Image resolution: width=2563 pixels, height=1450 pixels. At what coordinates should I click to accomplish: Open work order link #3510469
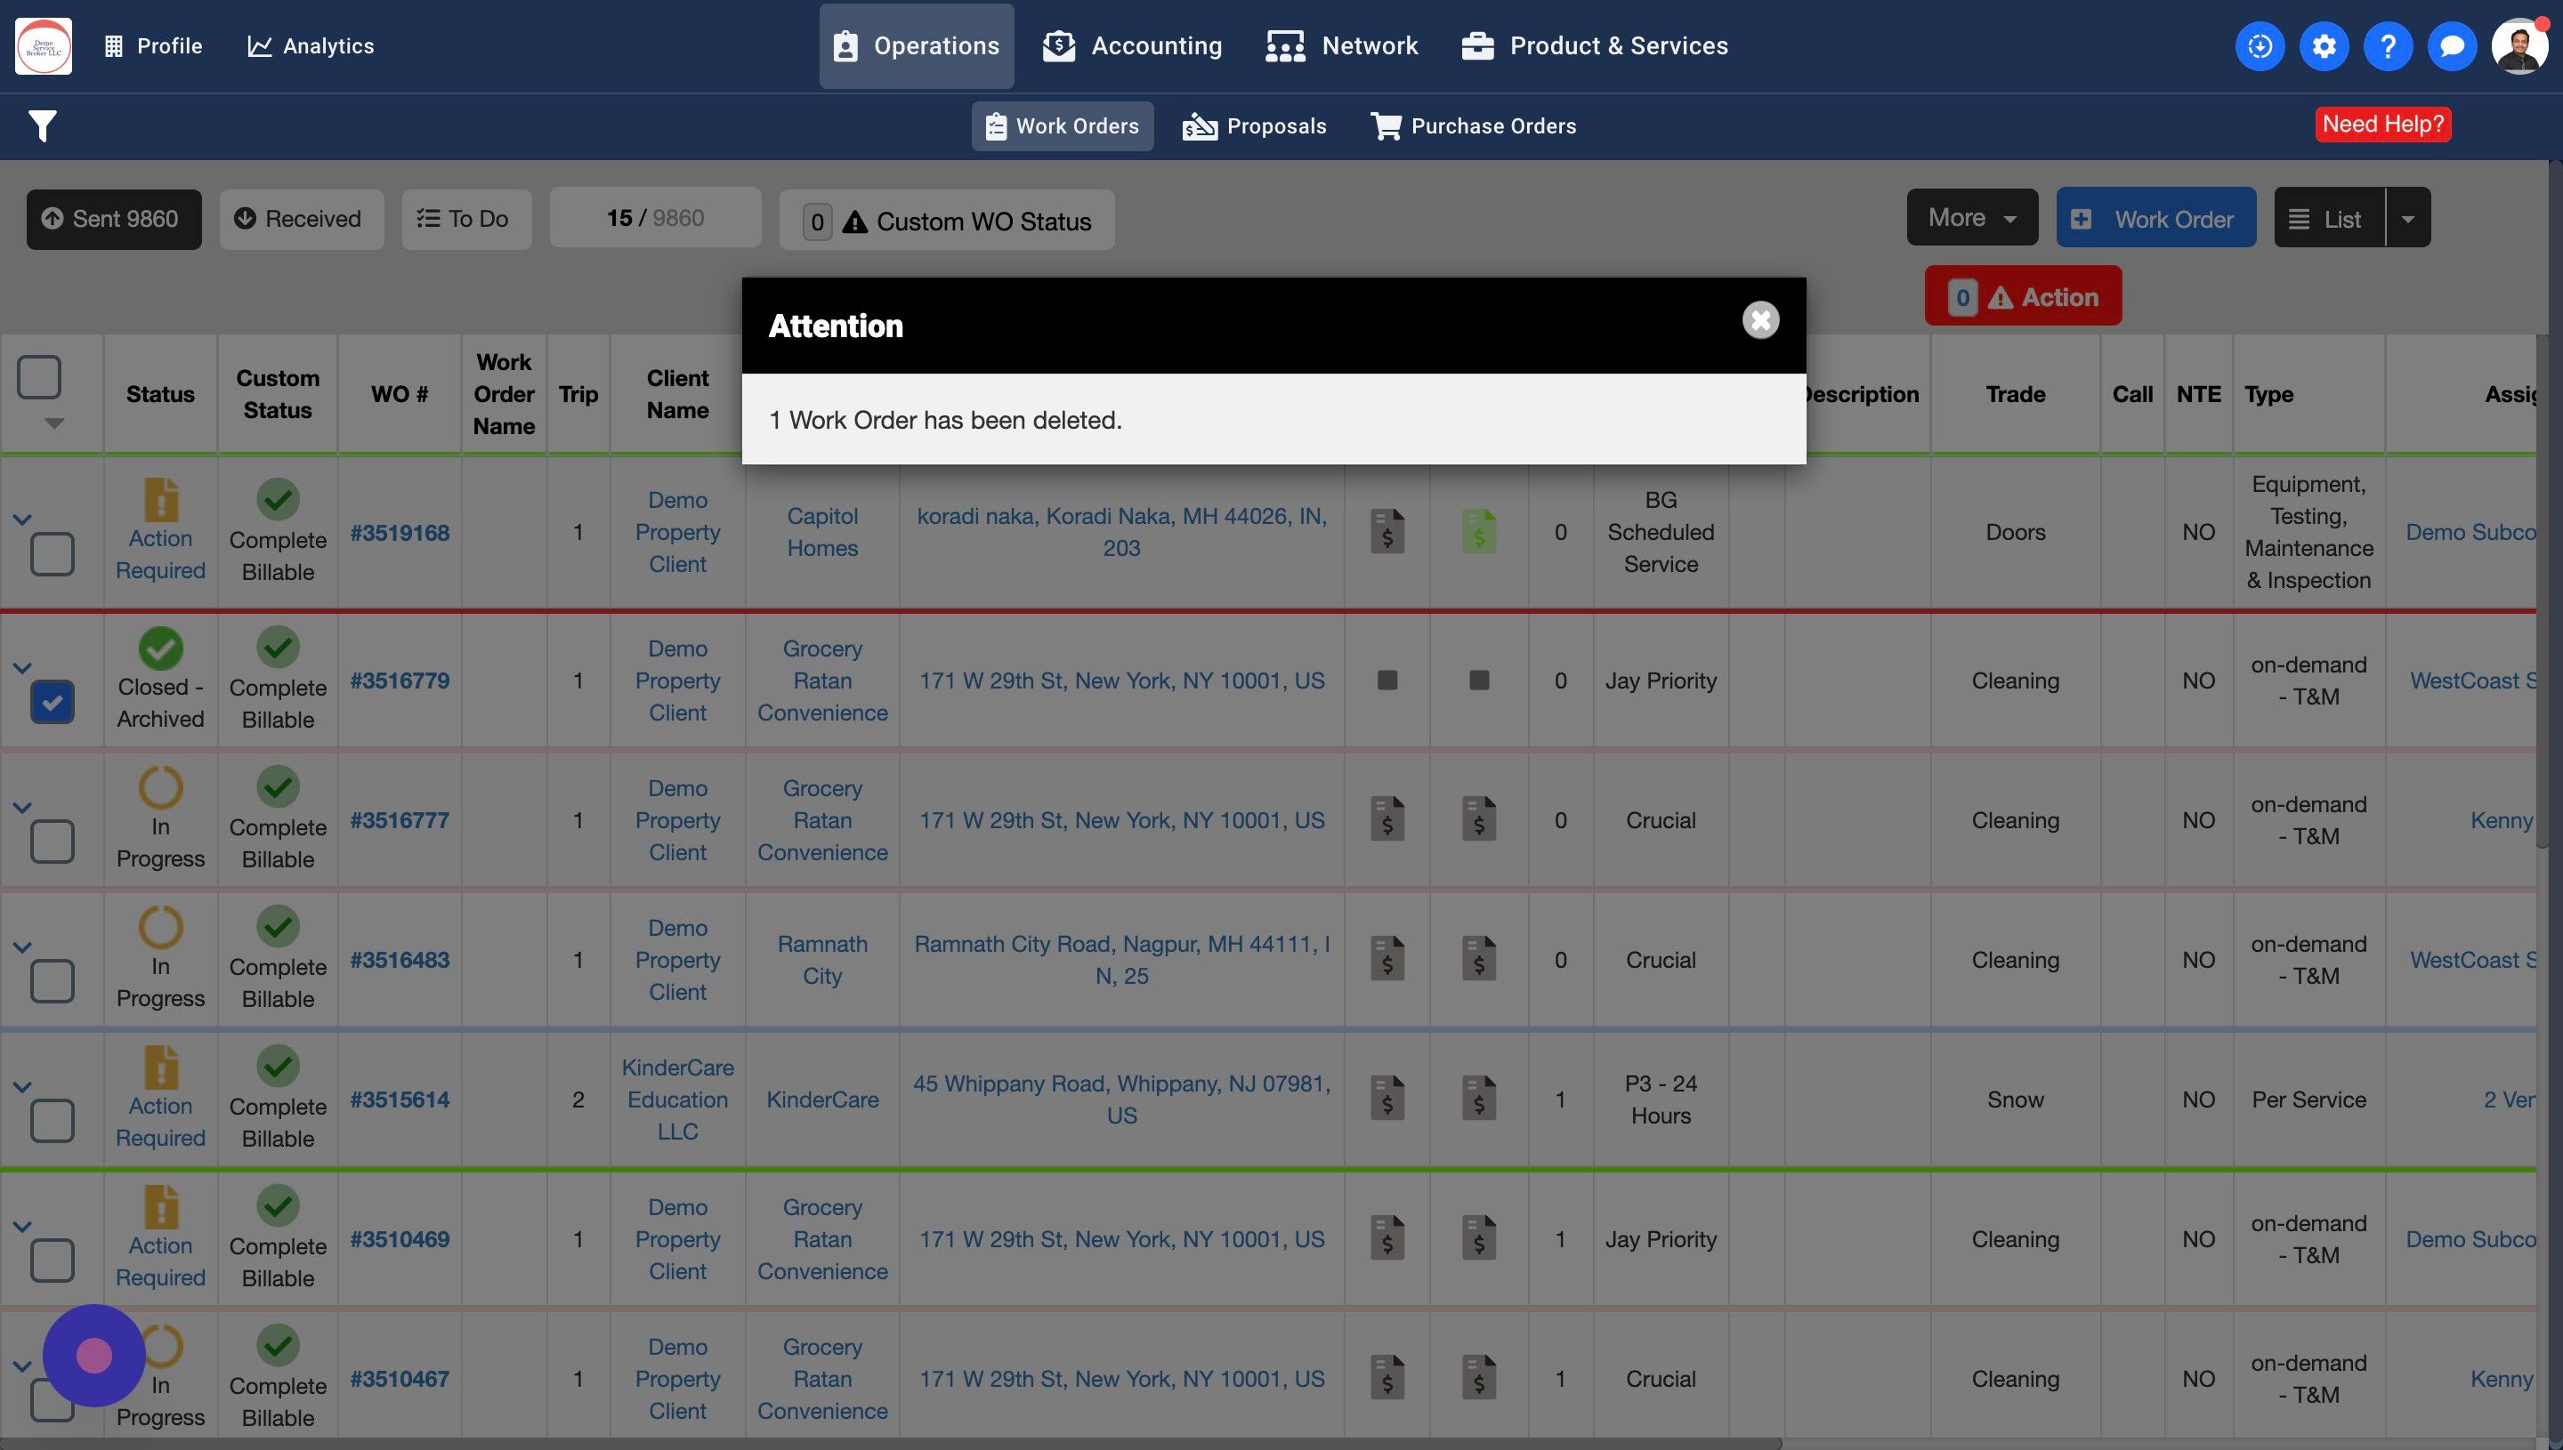(400, 1239)
